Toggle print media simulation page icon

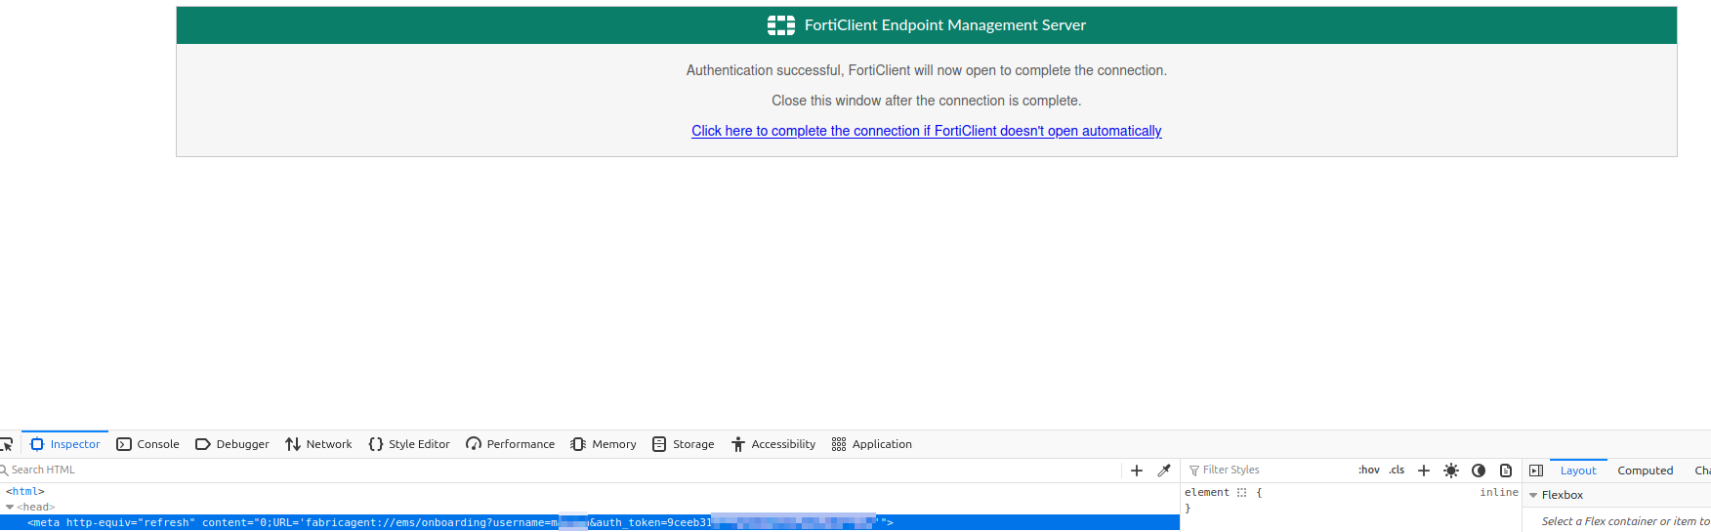click(x=1506, y=471)
